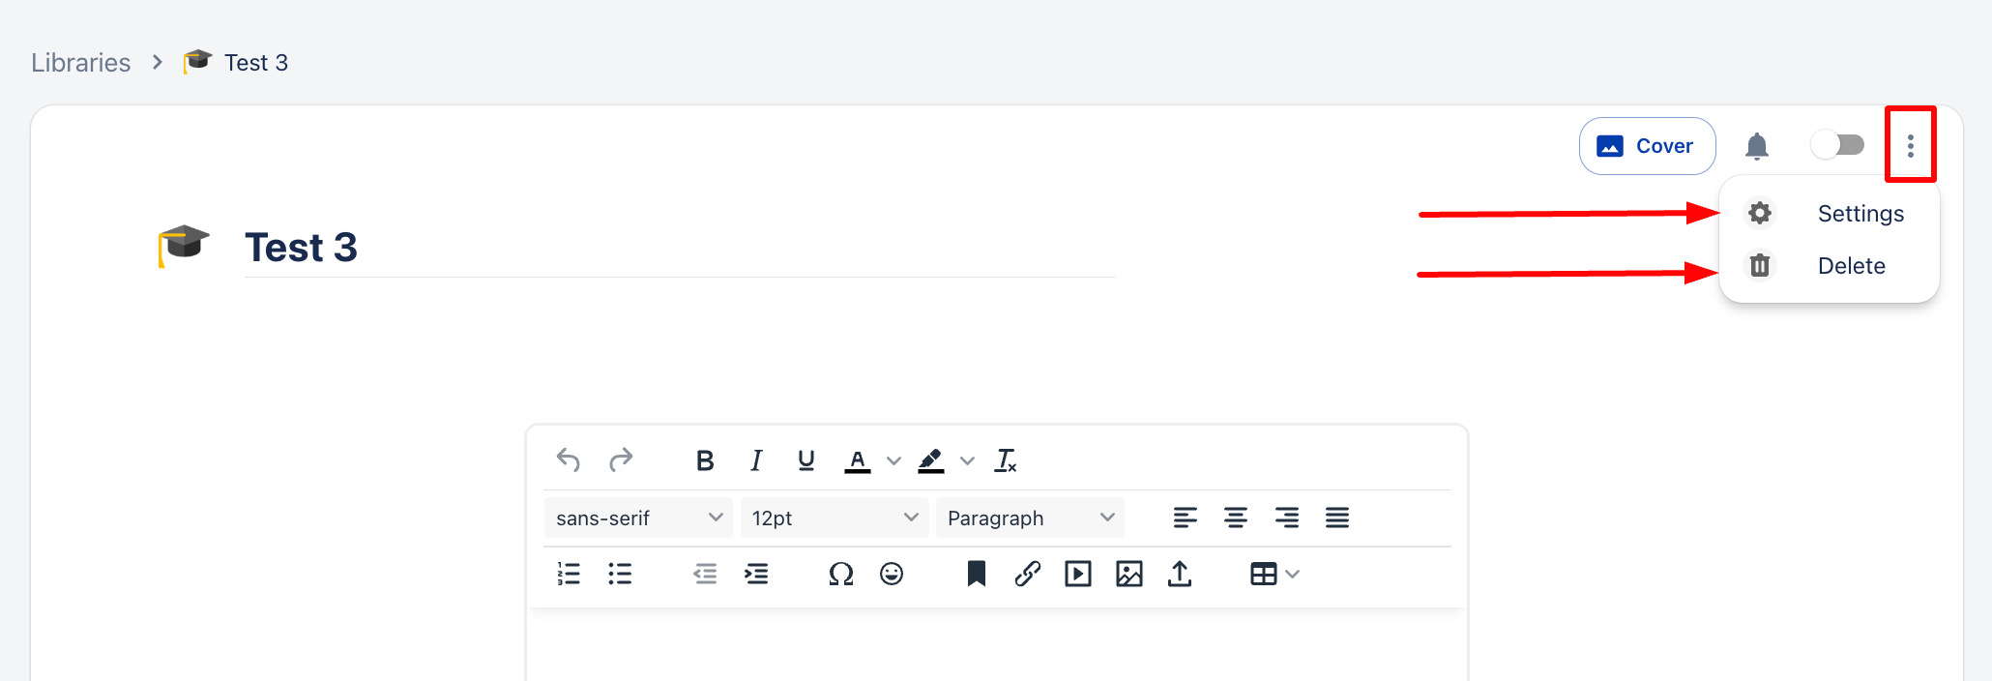Viewport: 1992px width, 681px height.
Task: Insert a special character with omega icon
Action: tap(840, 575)
